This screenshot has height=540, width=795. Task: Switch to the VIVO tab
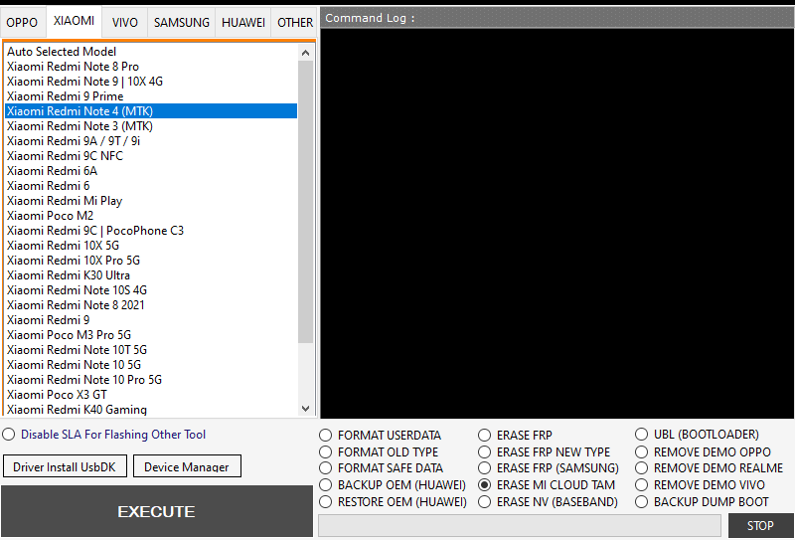125,22
